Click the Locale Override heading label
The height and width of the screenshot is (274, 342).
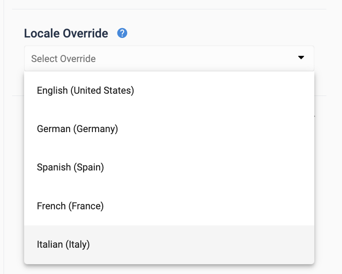pos(66,33)
